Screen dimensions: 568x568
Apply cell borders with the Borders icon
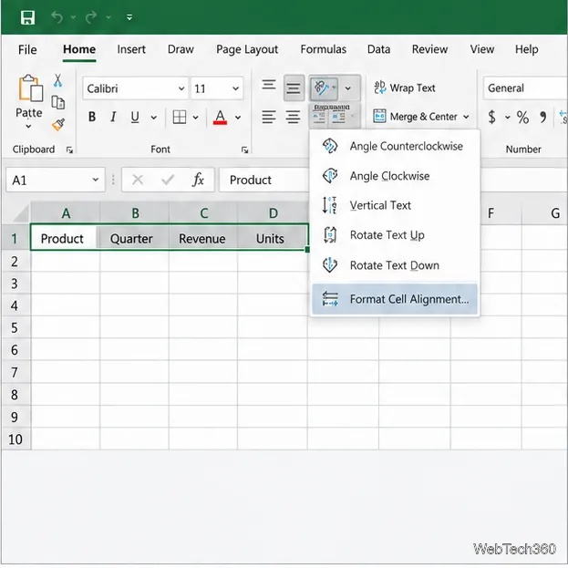tap(180, 117)
